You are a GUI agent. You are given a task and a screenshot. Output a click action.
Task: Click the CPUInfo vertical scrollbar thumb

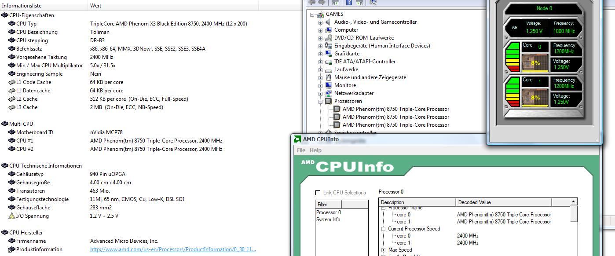click(x=573, y=214)
